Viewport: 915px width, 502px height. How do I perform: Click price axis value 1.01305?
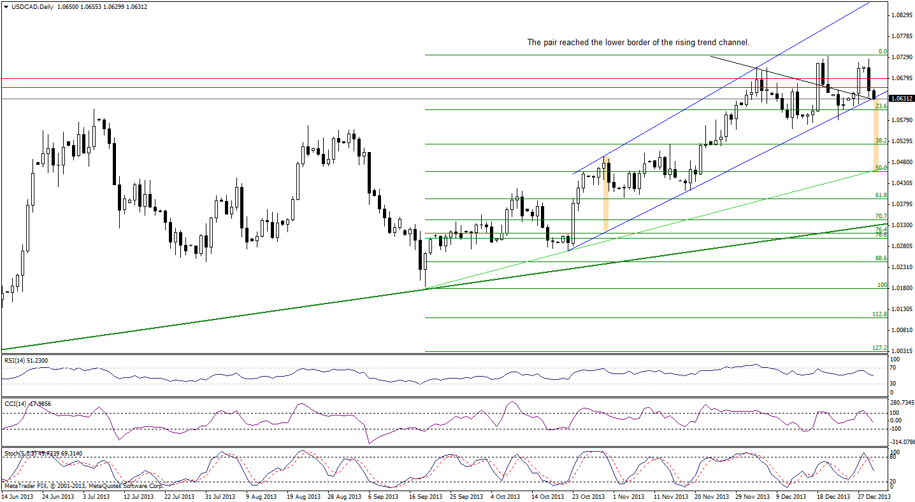[x=902, y=309]
